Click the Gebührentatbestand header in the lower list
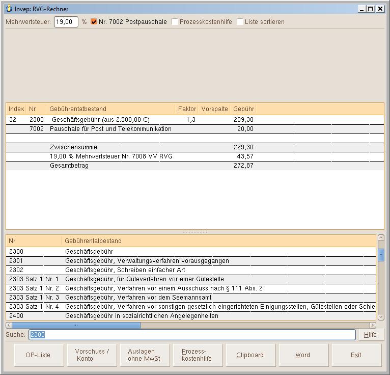 tap(218, 240)
